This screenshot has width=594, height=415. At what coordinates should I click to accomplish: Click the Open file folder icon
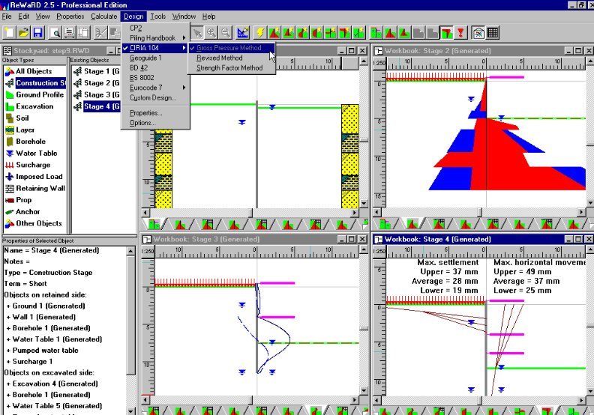tap(23, 33)
